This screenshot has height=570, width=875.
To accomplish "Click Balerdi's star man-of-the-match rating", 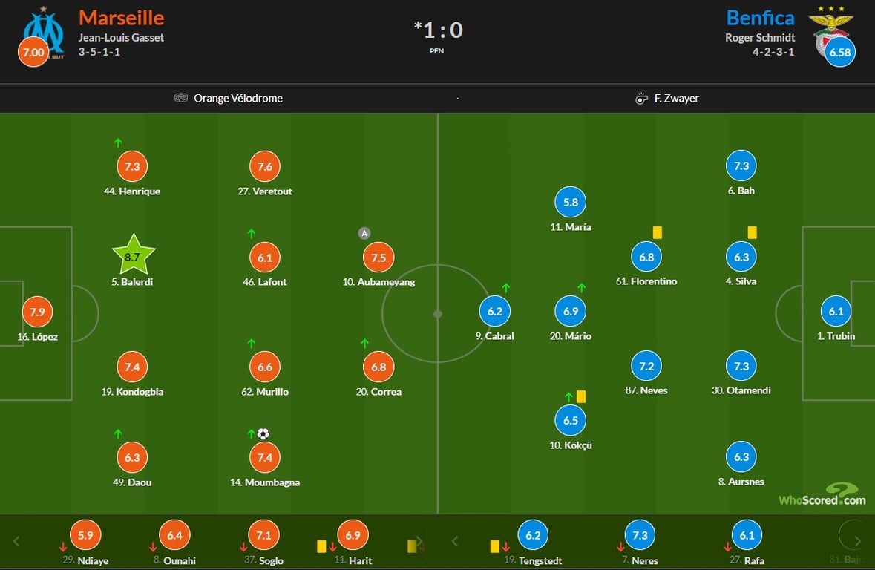I will click(134, 256).
